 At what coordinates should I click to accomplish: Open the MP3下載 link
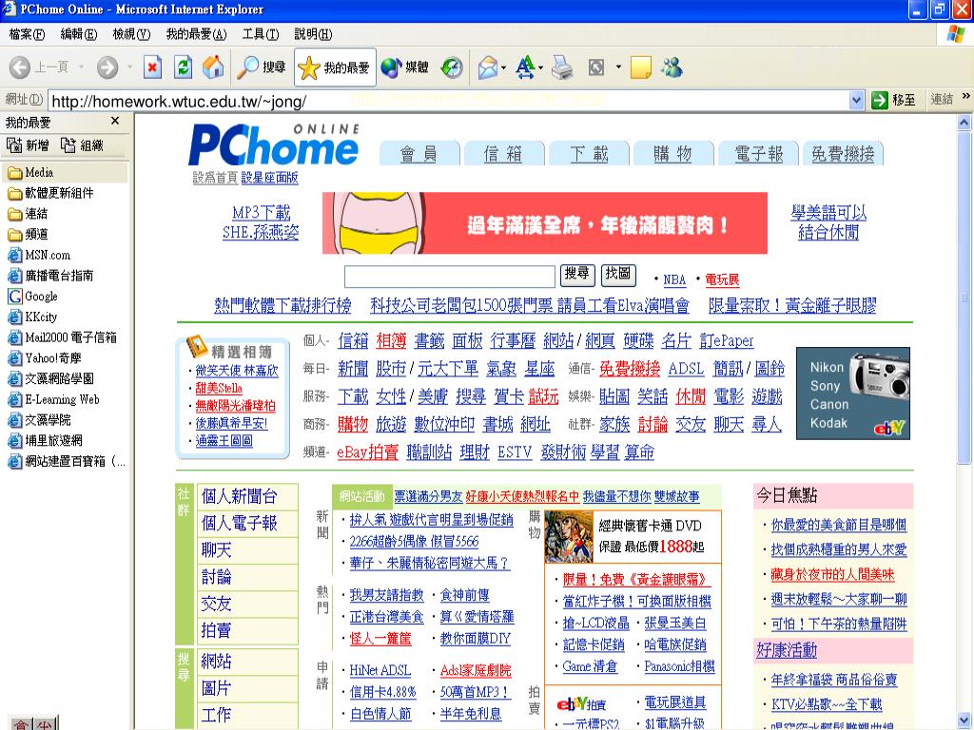click(261, 213)
